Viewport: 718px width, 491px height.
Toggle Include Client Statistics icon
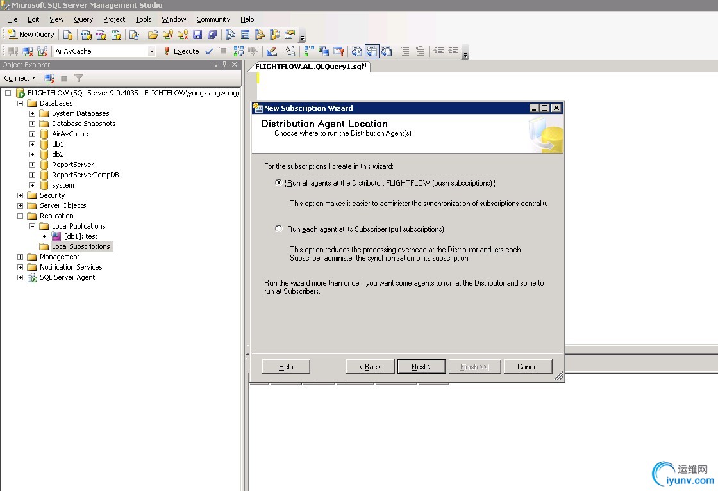click(x=324, y=51)
